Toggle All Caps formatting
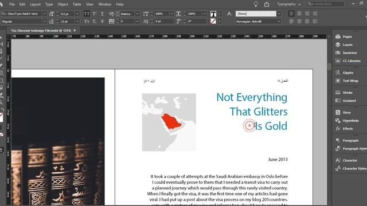This screenshot has width=367, height=206. [x=87, y=14]
